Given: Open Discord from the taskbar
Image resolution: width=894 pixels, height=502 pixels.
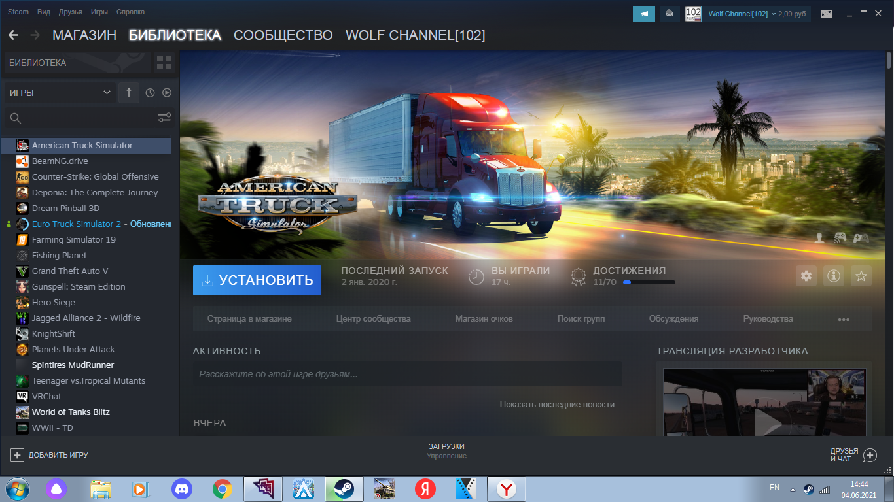Looking at the screenshot, I should (x=181, y=489).
